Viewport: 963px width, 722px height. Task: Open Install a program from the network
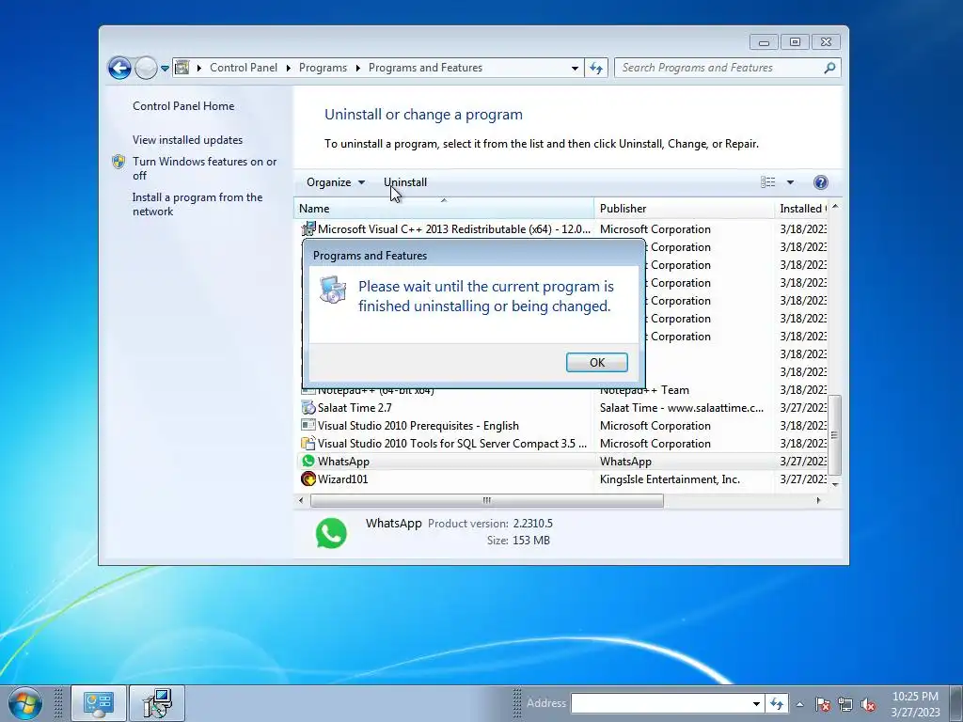(x=197, y=204)
